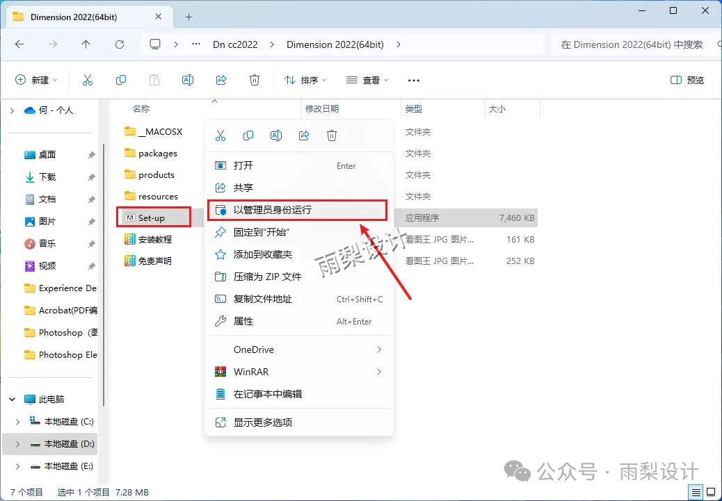Click the computer icon in the address bar
Image resolution: width=722 pixels, height=501 pixels.
pyautogui.click(x=155, y=44)
